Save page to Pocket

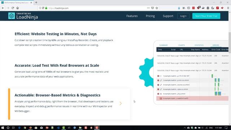pos(152,8)
